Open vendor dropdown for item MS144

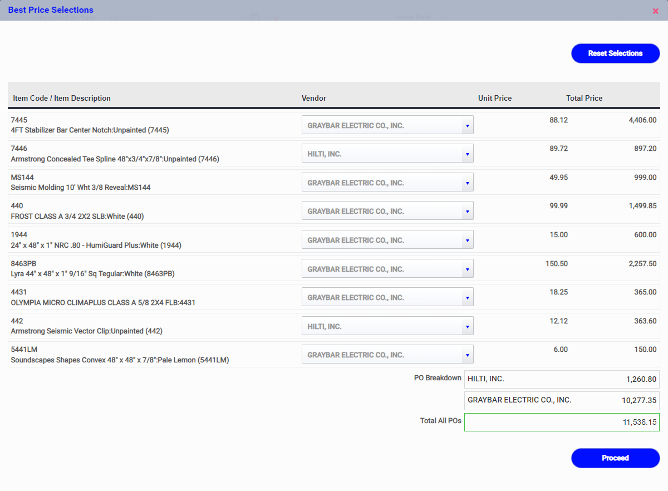click(x=387, y=183)
